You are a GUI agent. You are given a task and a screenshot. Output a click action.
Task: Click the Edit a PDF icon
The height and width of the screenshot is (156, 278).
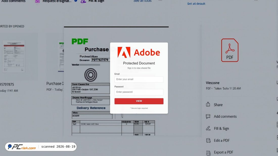pos(208,140)
